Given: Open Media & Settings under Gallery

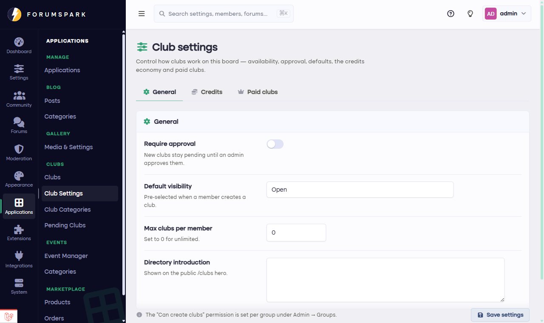Looking at the screenshot, I should pyautogui.click(x=68, y=147).
